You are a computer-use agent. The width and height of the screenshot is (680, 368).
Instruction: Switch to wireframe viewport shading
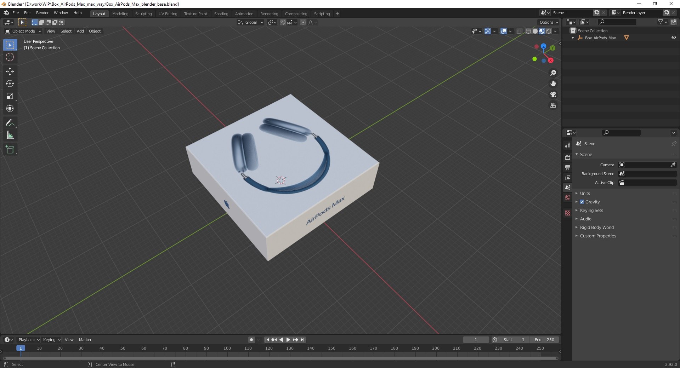click(528, 31)
